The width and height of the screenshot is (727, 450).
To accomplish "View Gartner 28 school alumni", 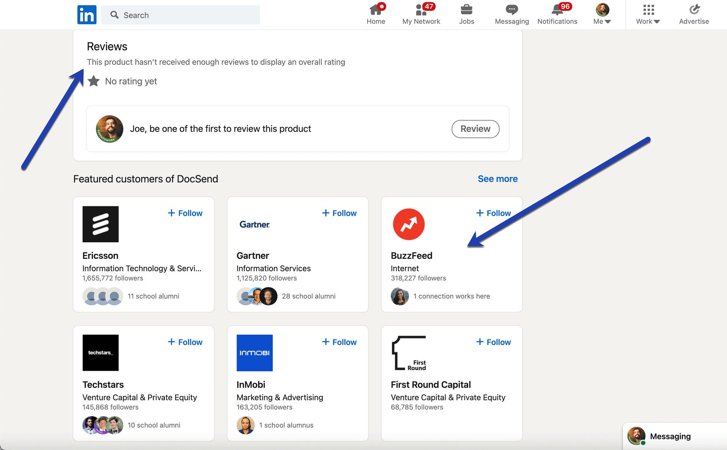I will click(309, 296).
